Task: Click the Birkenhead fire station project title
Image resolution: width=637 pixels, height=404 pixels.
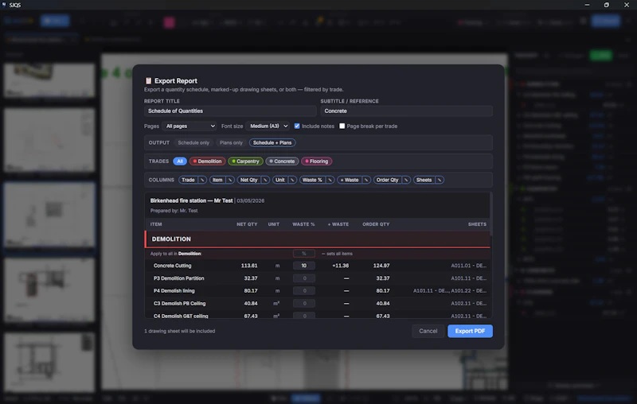Action: click(191, 200)
